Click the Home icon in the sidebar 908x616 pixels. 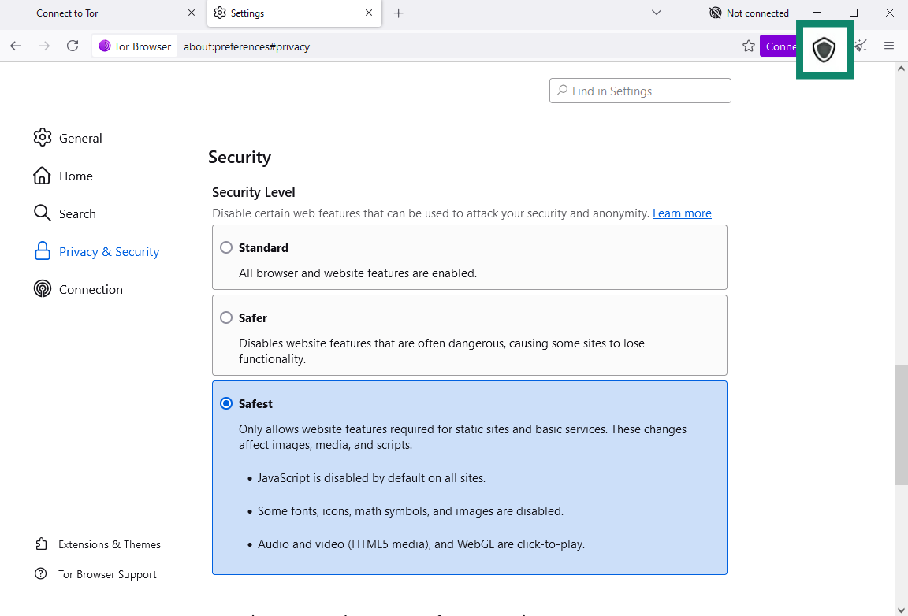point(43,176)
